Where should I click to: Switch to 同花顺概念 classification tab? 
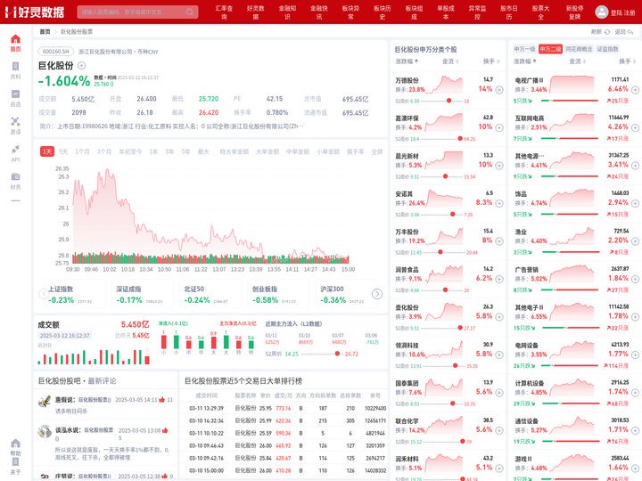pos(579,49)
